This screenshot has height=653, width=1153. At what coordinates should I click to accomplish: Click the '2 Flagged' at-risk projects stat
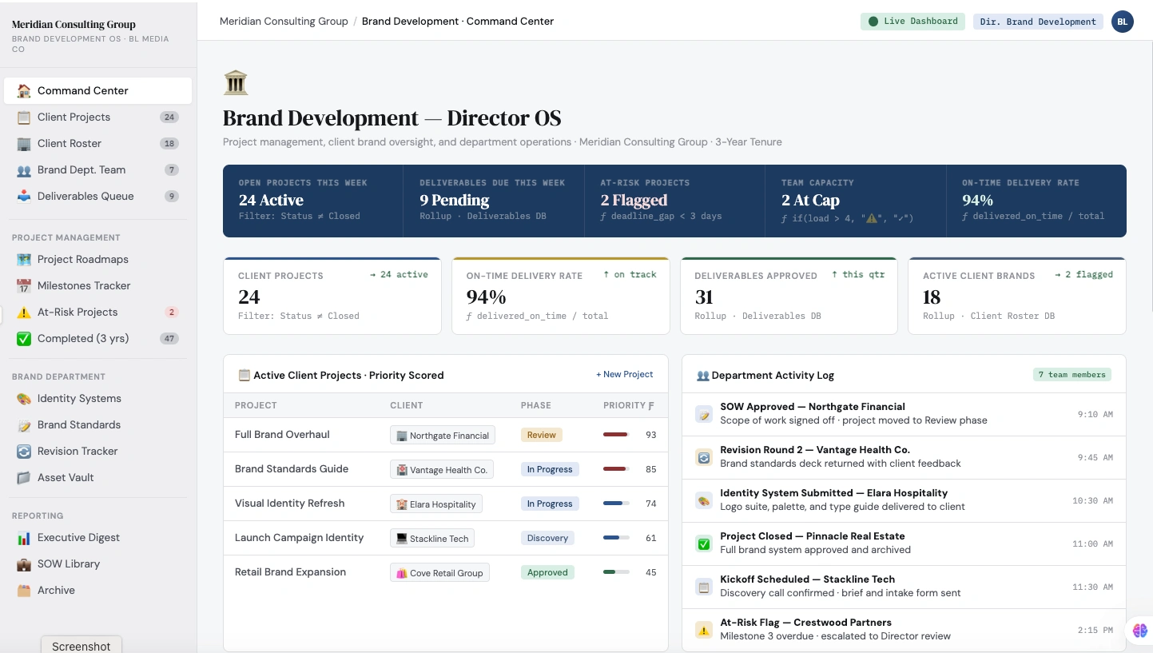point(634,200)
